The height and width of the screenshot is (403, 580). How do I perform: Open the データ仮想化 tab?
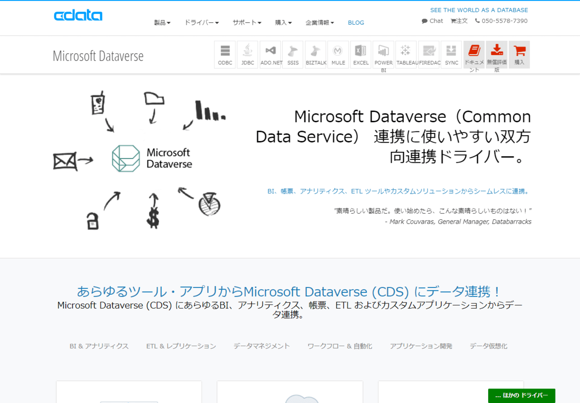489,346
